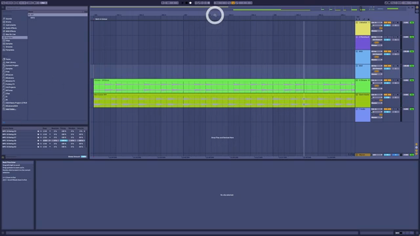Click the transport Play button

(x=182, y=3)
